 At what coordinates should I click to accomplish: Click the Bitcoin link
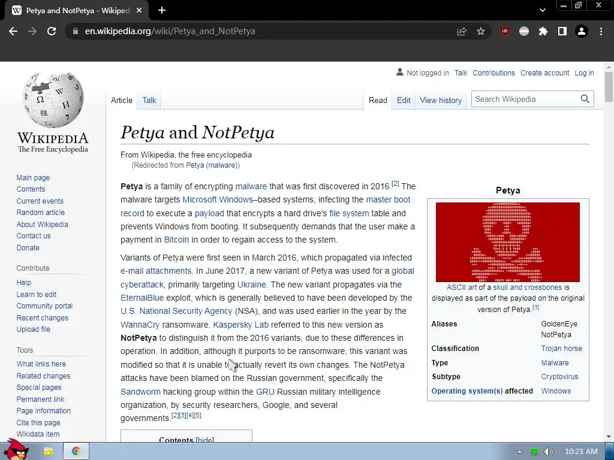tap(176, 240)
